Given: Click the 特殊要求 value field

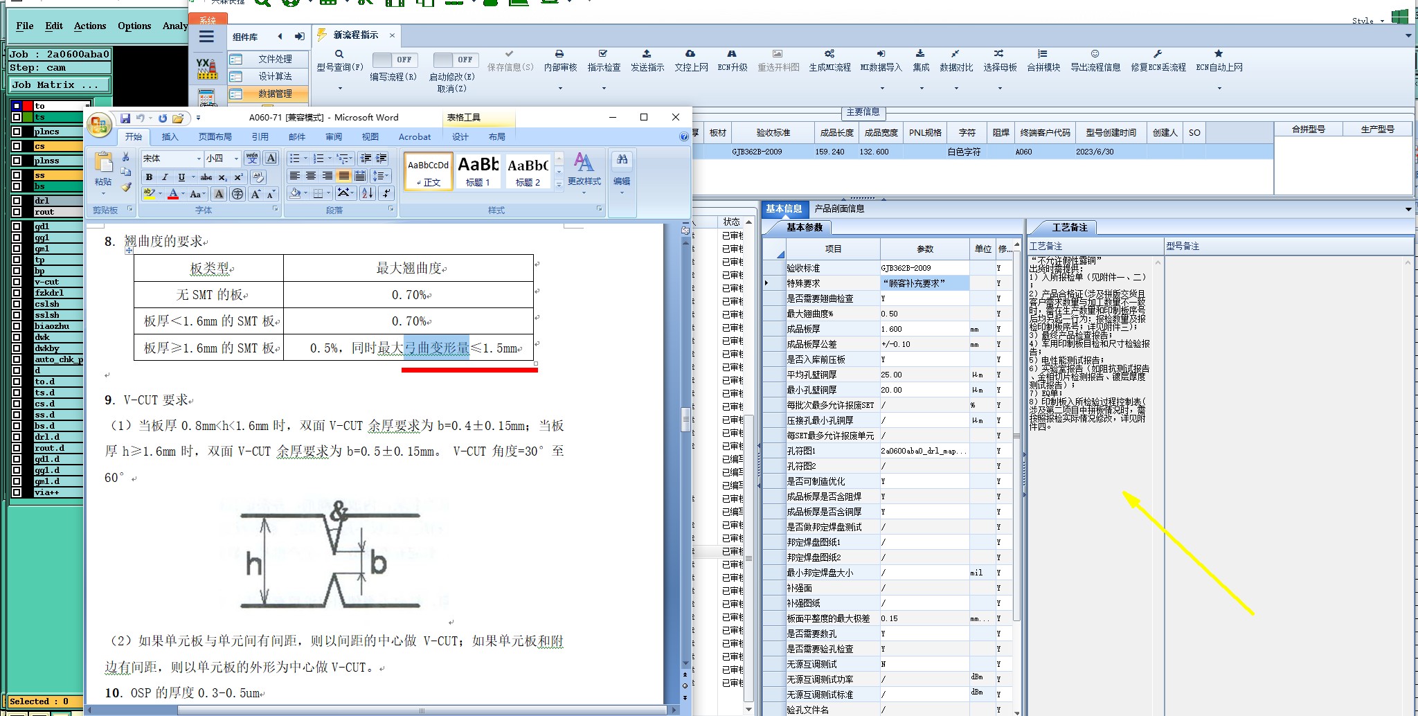Looking at the screenshot, I should point(924,283).
